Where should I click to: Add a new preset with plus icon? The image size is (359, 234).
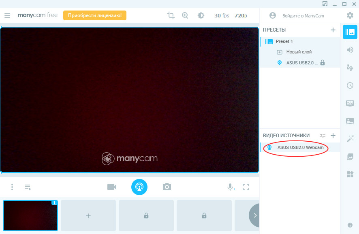[x=333, y=30]
